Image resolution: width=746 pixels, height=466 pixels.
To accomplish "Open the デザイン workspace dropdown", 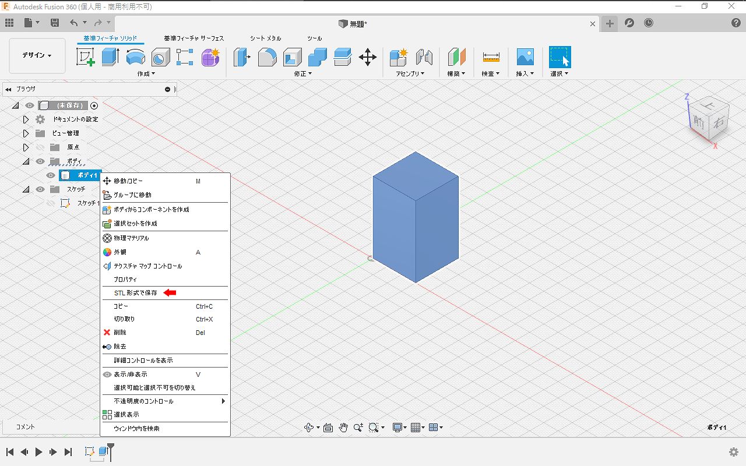I will click(37, 55).
